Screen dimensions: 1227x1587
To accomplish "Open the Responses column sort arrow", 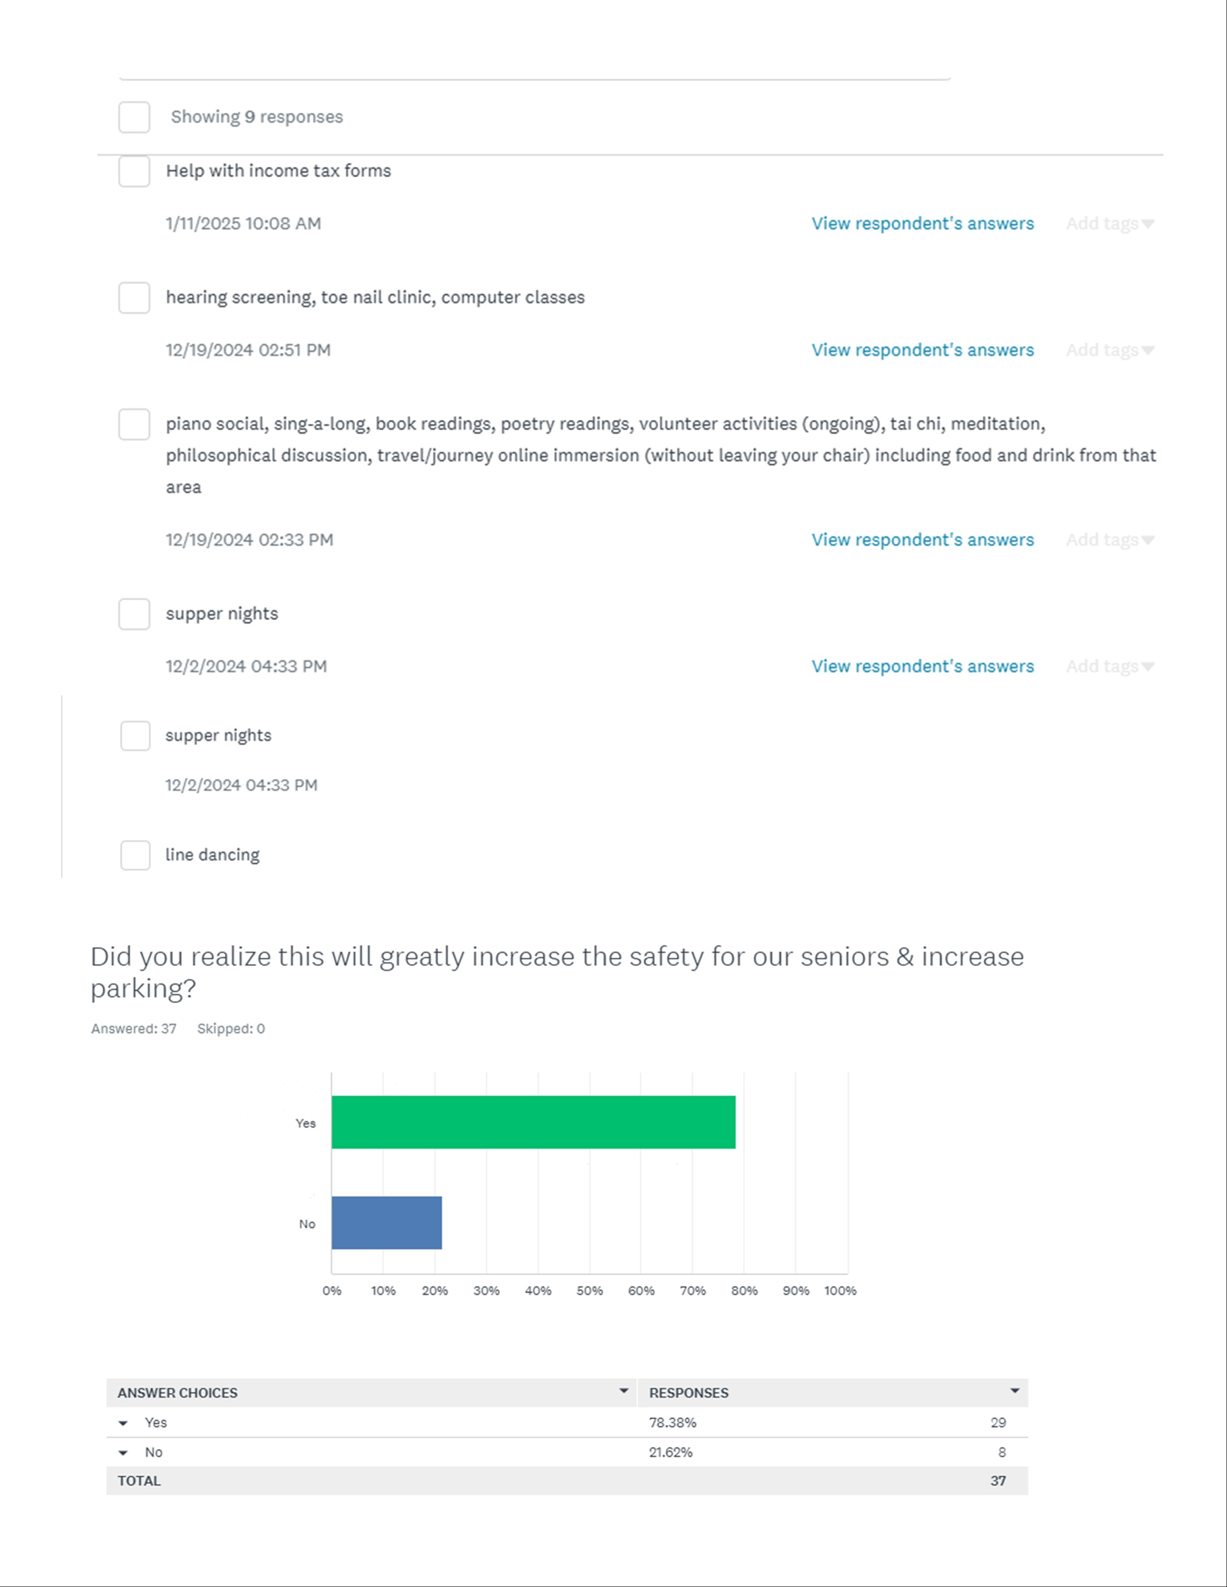I will pos(1014,1391).
